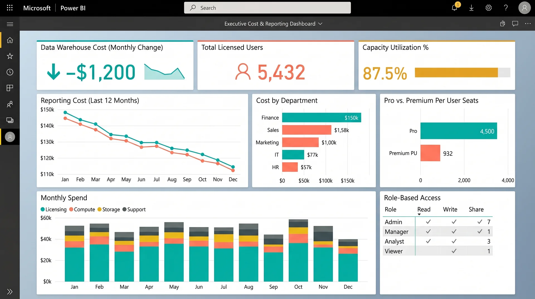Click January teal point on line chart

65,112
